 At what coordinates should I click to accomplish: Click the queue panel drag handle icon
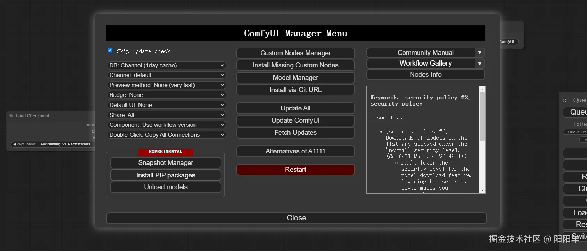coord(565,100)
